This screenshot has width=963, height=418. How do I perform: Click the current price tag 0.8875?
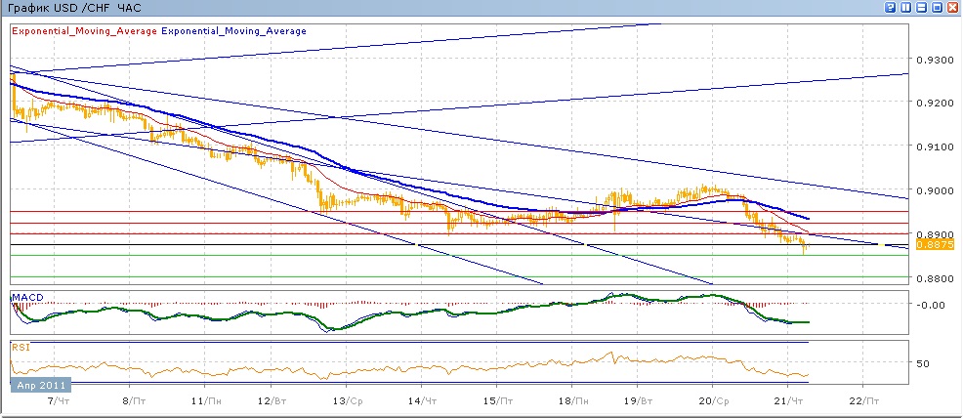pyautogui.click(x=934, y=244)
